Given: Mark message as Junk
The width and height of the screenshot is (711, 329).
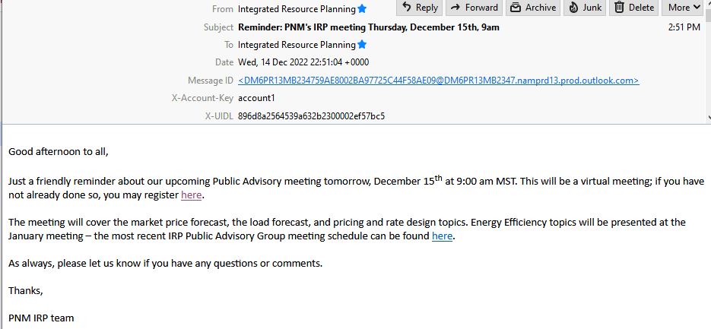Looking at the screenshot, I should (585, 8).
